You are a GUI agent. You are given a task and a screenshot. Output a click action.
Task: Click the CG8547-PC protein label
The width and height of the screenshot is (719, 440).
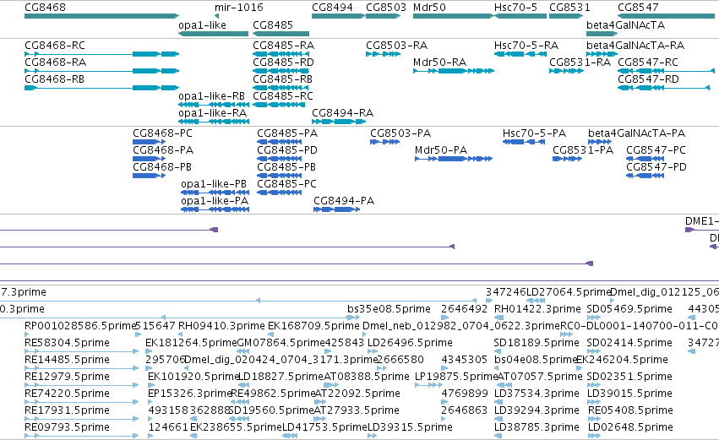point(656,150)
